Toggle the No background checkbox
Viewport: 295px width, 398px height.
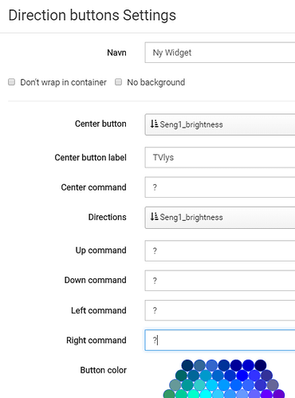pos(118,82)
